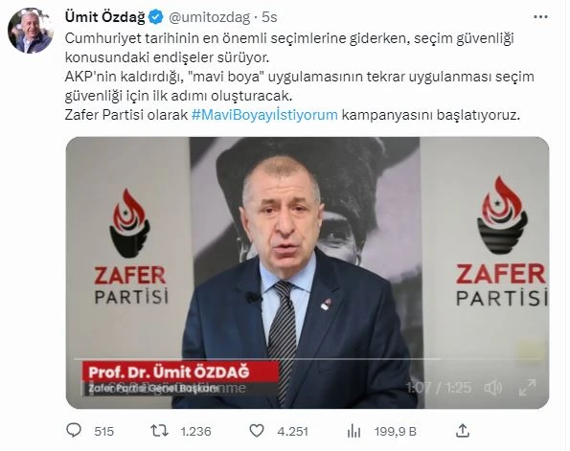Click the 4.251 likes count
This screenshot has height=451, width=570.
click(292, 432)
